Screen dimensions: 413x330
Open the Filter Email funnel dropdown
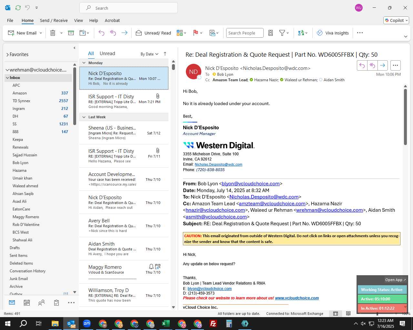tap(284, 33)
